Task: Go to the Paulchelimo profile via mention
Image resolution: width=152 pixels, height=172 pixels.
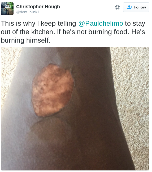Action: 101,23
